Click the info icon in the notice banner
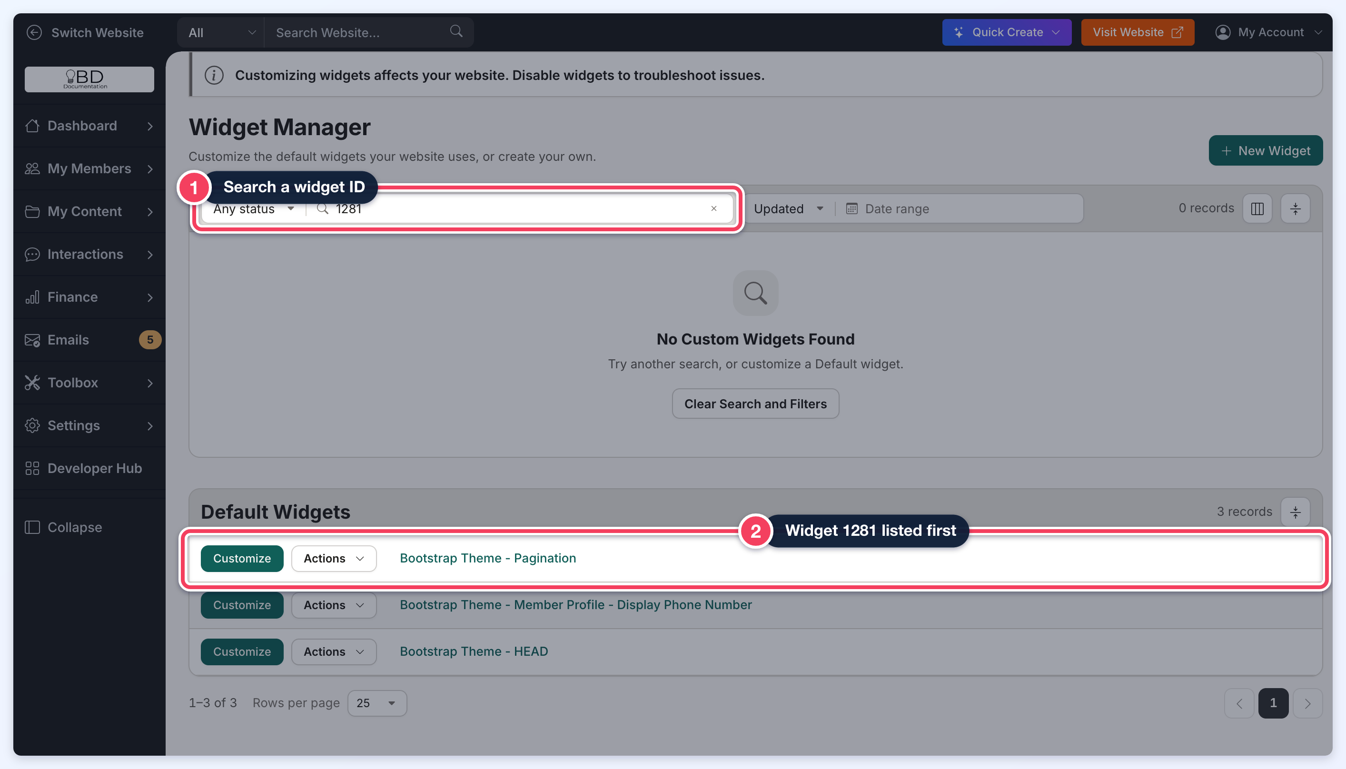This screenshot has width=1346, height=769. pos(214,75)
